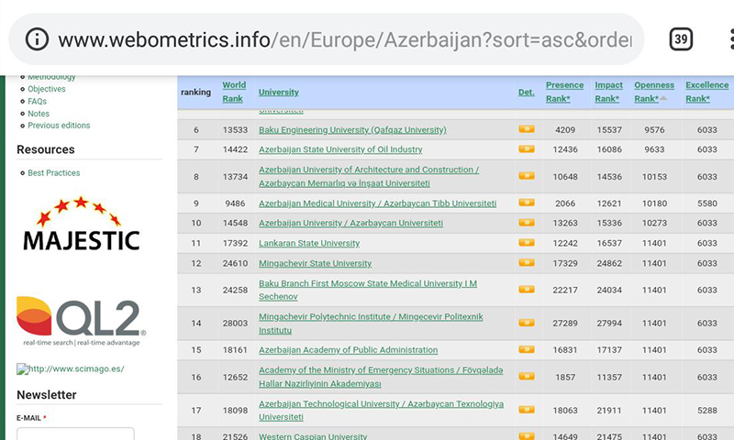Select impact rank value 24862
The width and height of the screenshot is (734, 440).
pyautogui.click(x=609, y=263)
